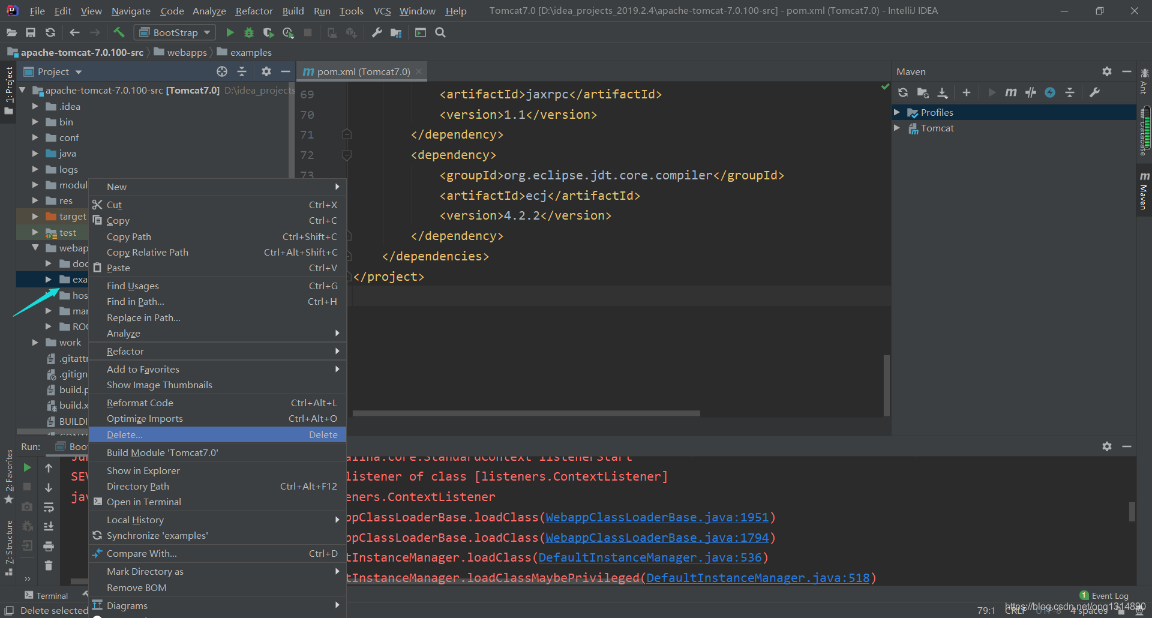Open the BootStrap run configuration dropdown

(x=175, y=32)
